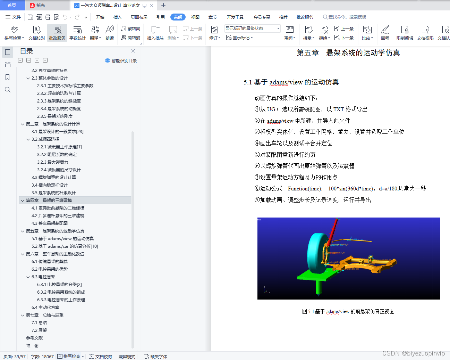Screen dimensions: 450x360
Task: Click the save icon in quick toolbar
Action: click(30, 17)
